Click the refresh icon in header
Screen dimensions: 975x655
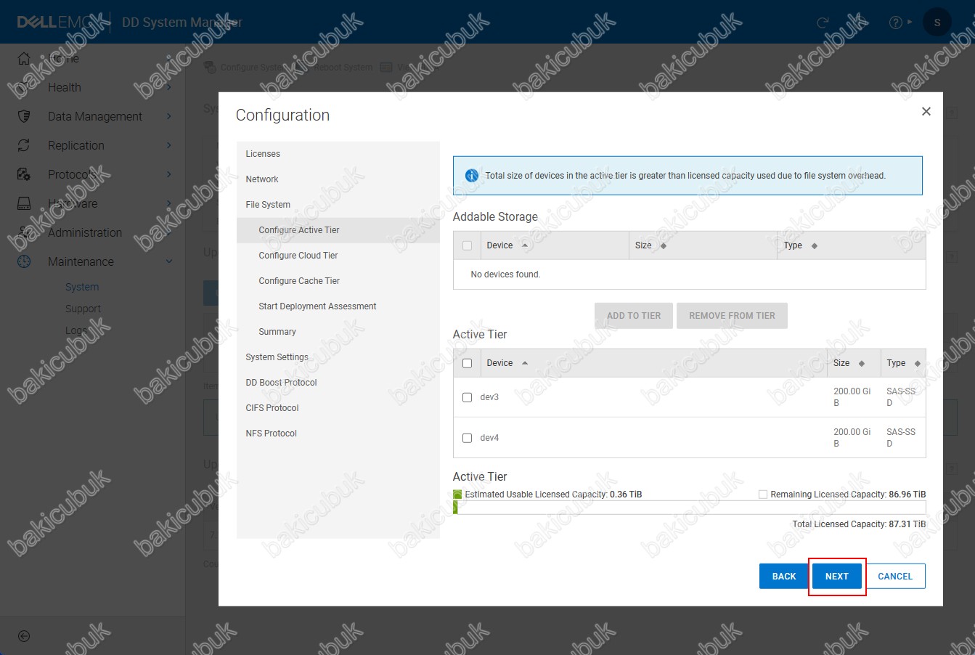(x=823, y=23)
